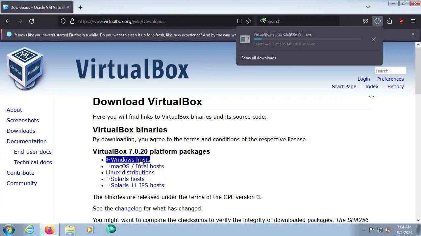Open Documentation in the sidebar
This screenshot has width=421, height=236.
click(x=27, y=141)
